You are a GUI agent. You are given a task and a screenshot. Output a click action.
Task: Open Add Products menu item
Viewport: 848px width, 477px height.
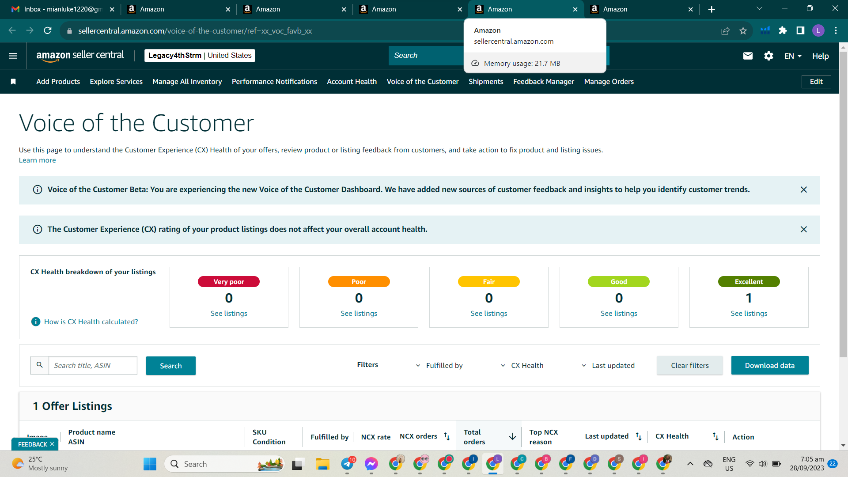coord(58,82)
